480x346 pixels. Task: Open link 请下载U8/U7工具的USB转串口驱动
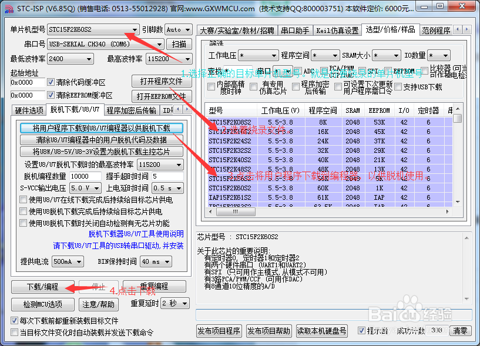click(118, 246)
